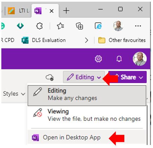Open the notifications bell icon
This screenshot has width=153, height=148.
119,59
